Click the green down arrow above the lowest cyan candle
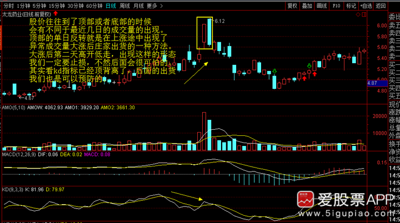This screenshot has width=400, height=223. 274,72
